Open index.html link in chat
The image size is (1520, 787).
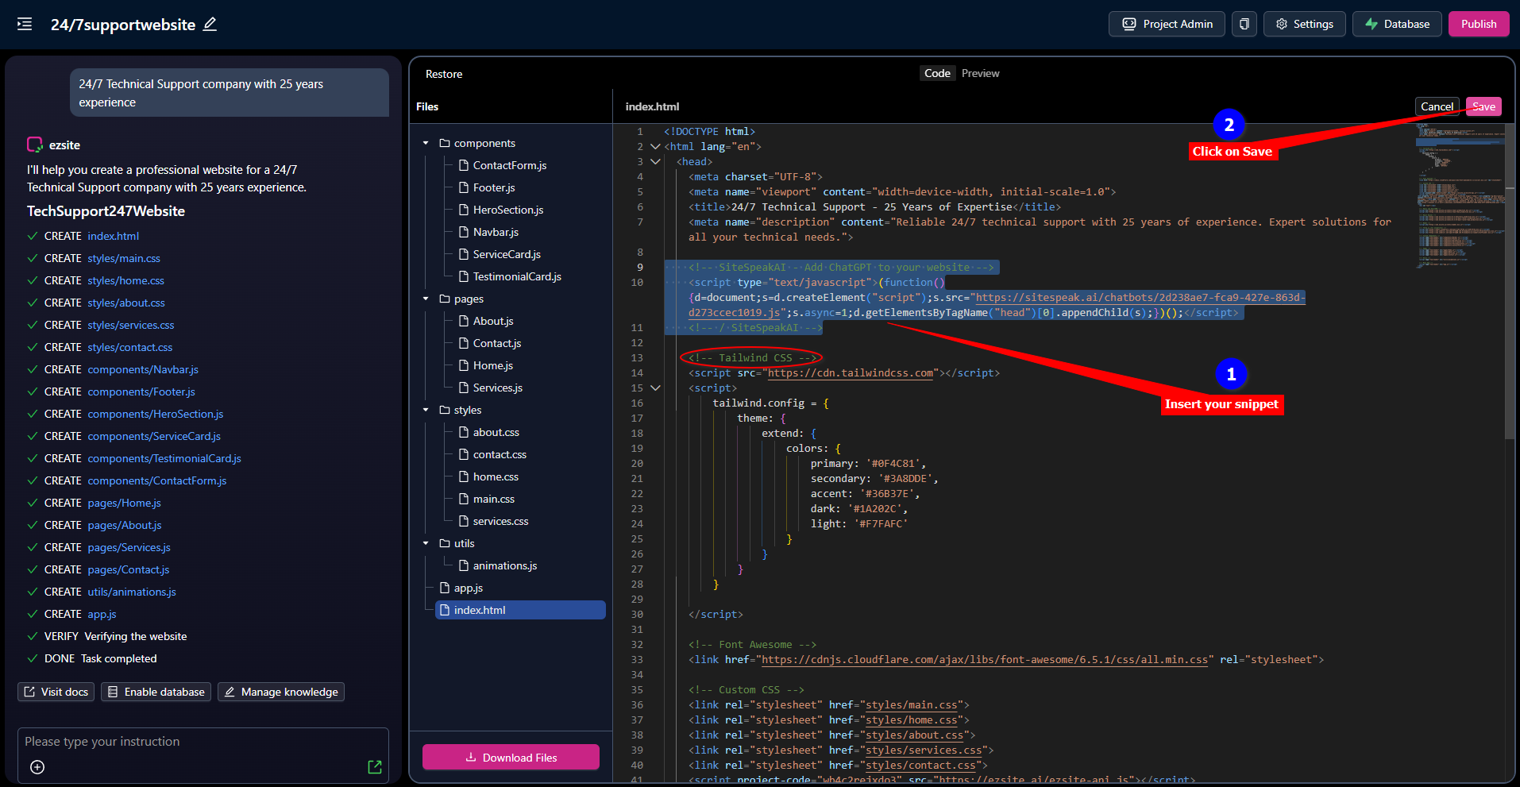click(114, 236)
